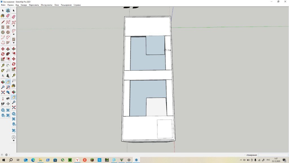This screenshot has width=289, height=163.
Task: Pick the Line pencil tool
Action: tap(3, 22)
